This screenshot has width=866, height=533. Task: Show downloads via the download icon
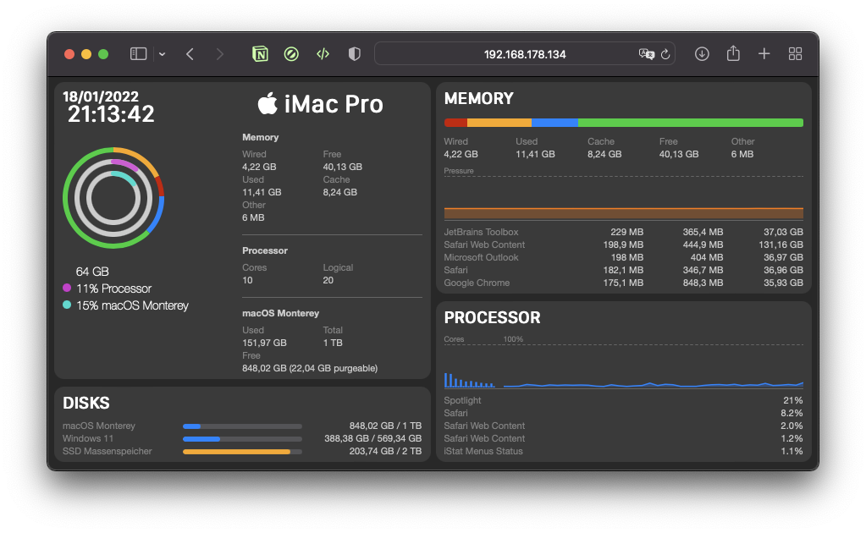click(x=702, y=53)
